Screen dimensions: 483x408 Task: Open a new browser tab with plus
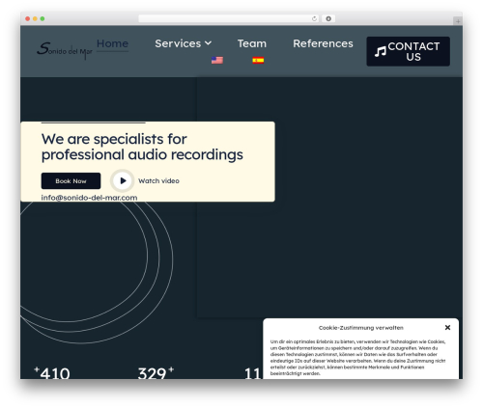click(x=458, y=21)
